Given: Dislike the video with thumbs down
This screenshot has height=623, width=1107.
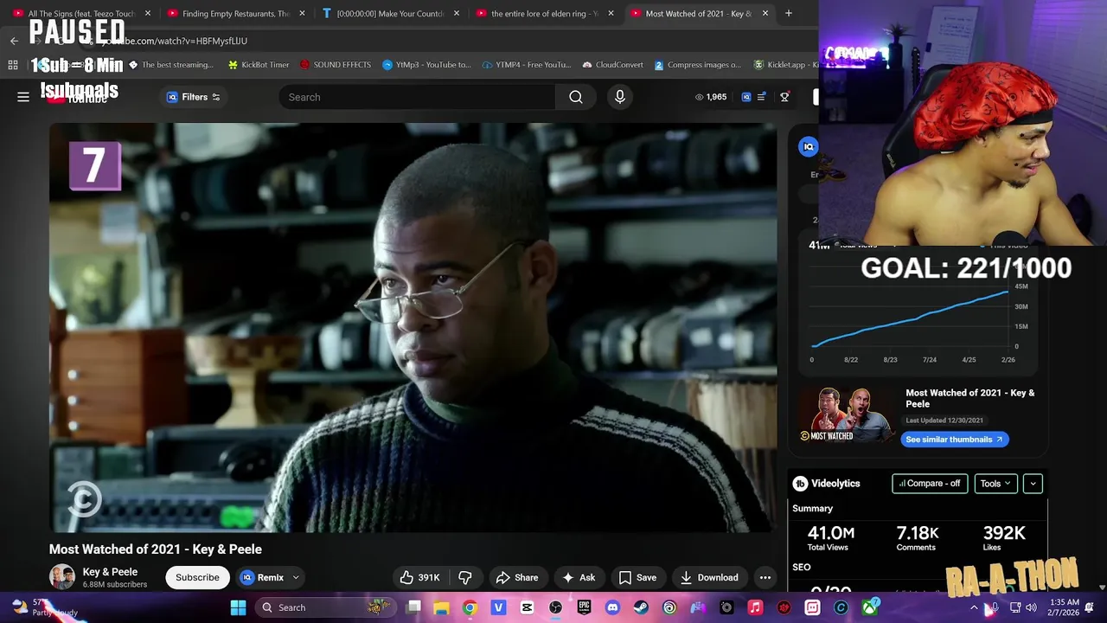Looking at the screenshot, I should (465, 577).
